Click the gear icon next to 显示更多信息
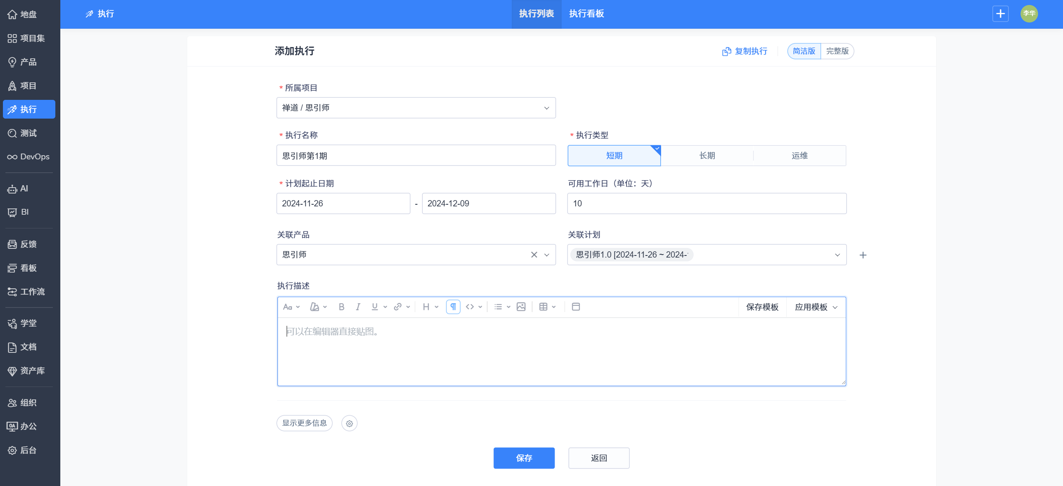The height and width of the screenshot is (486, 1063). pyautogui.click(x=349, y=424)
